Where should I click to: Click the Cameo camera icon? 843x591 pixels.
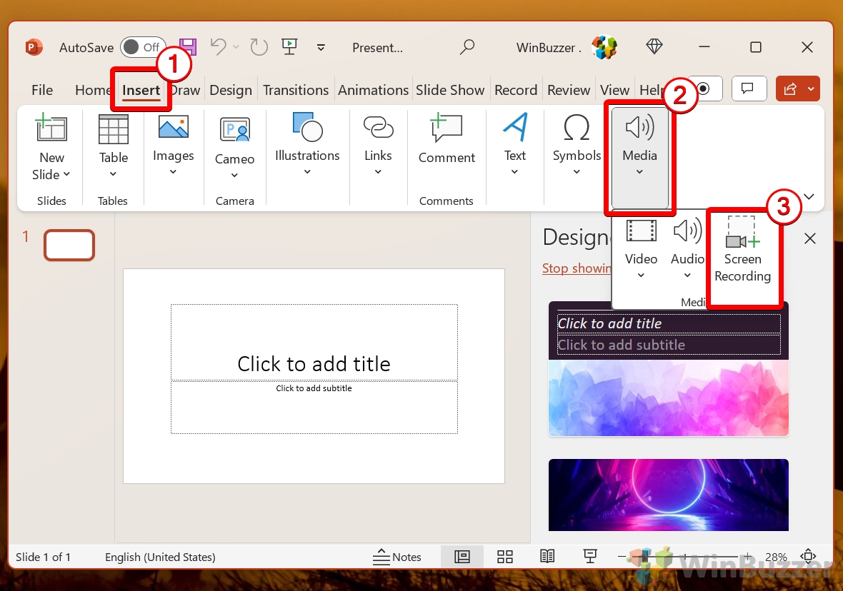click(235, 129)
